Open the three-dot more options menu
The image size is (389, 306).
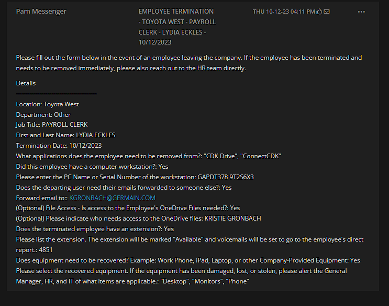click(x=361, y=12)
